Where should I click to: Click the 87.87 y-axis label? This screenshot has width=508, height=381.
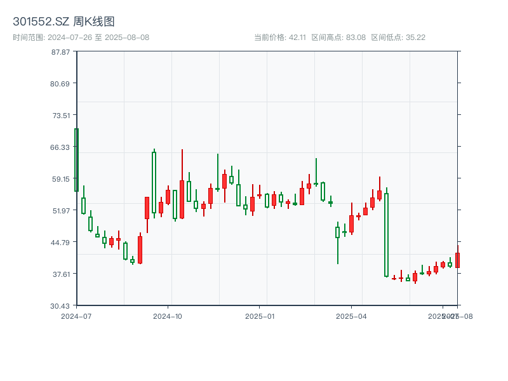[60, 52]
